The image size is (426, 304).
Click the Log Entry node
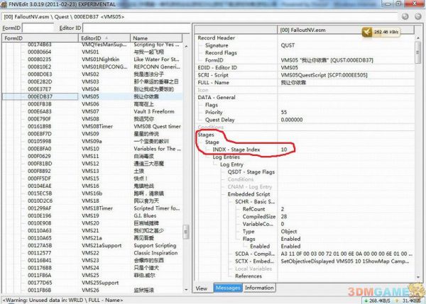[x=231, y=164]
